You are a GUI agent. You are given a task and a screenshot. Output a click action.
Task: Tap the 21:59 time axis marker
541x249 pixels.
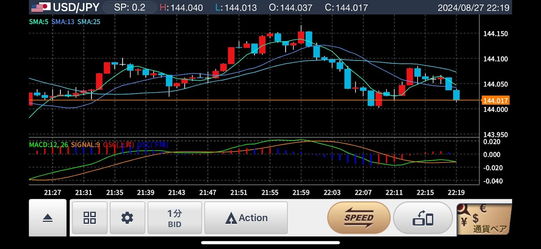(301, 192)
